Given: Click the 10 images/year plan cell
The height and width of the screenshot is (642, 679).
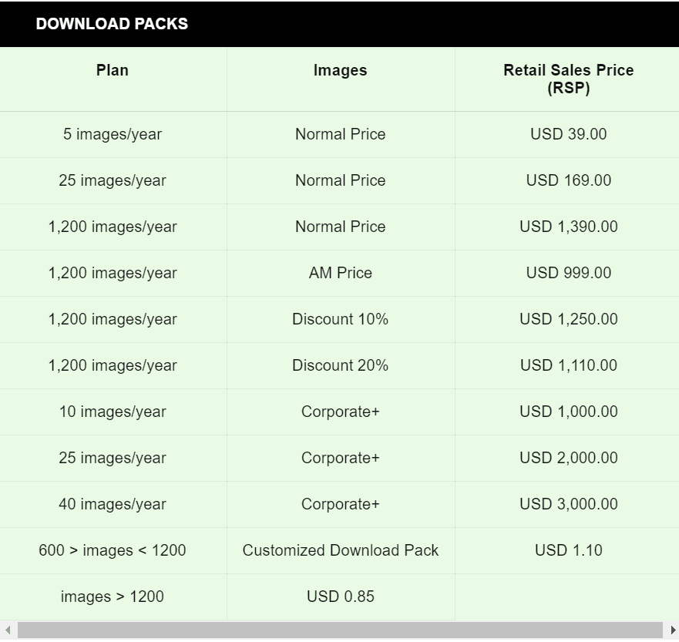Looking at the screenshot, I should [x=113, y=412].
